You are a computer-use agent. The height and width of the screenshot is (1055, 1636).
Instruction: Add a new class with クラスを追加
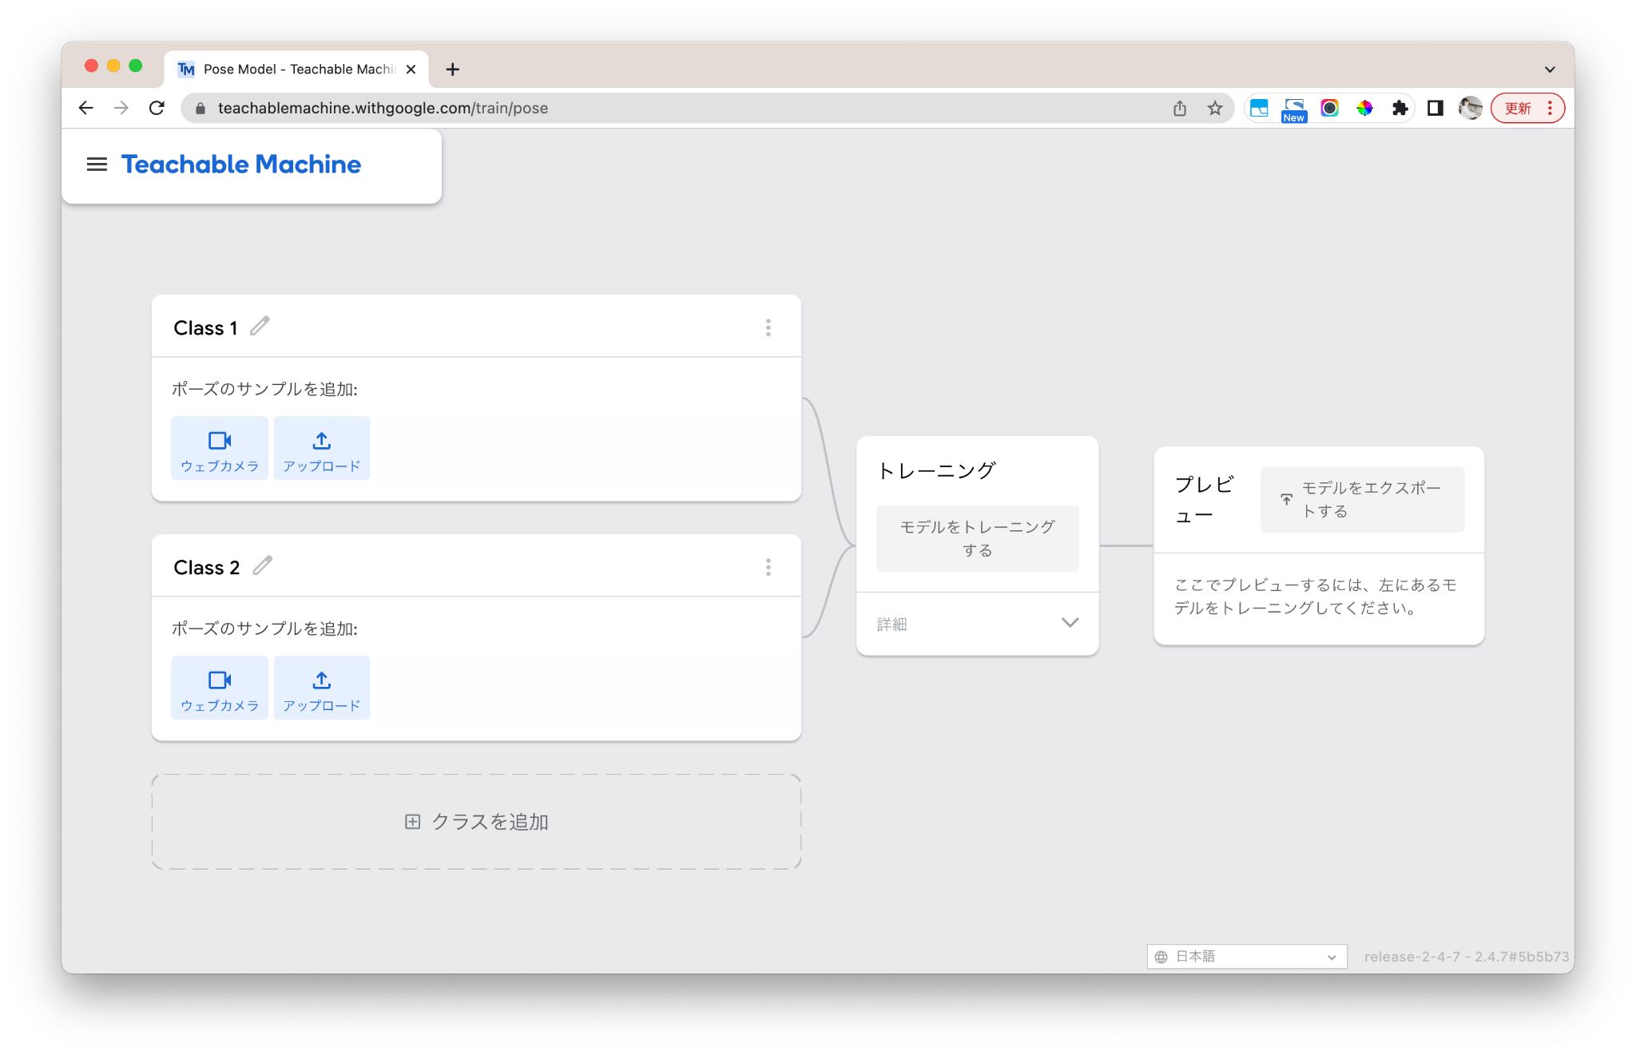(x=475, y=821)
